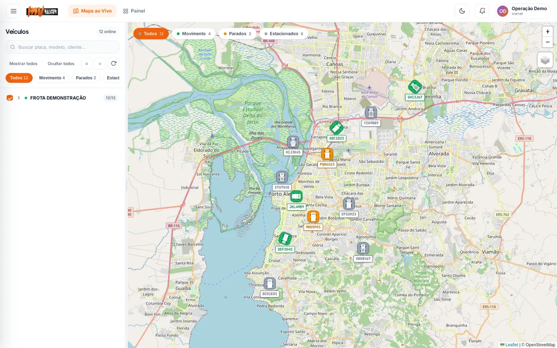Image resolution: width=557 pixels, height=348 pixels.
Task: Zoom in on the map
Action: [x=548, y=32]
